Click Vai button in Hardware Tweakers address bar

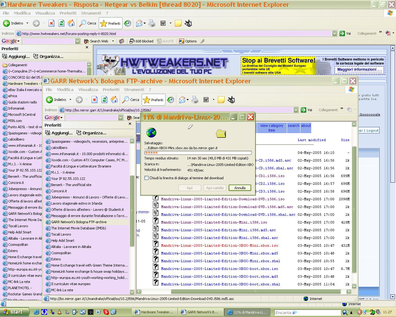pyautogui.click(x=346, y=33)
